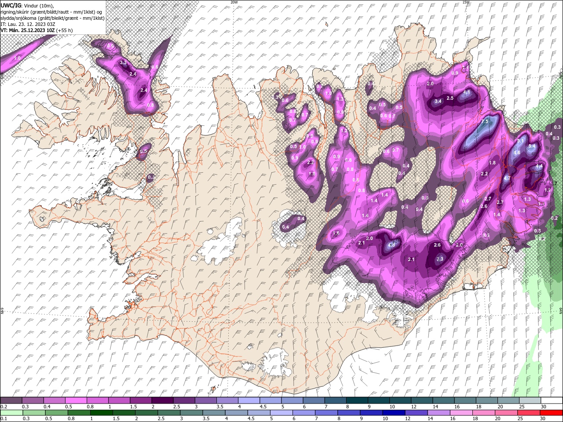Screen dimensions: 563x422
Task: Click the 15W longitude label
Action: point(466,2)
